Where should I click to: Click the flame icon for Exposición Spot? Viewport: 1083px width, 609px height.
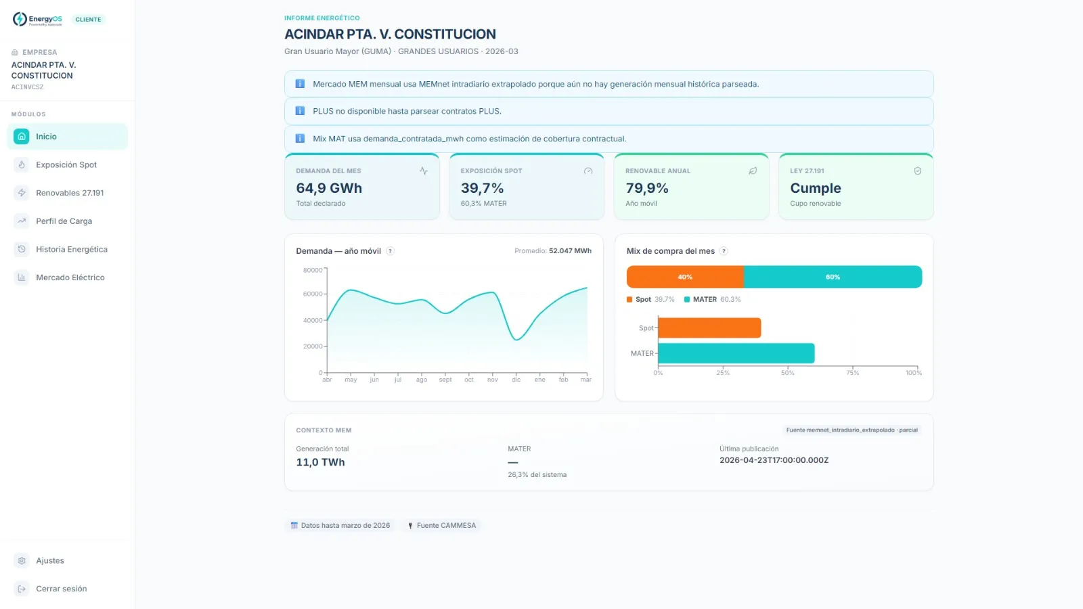point(22,164)
